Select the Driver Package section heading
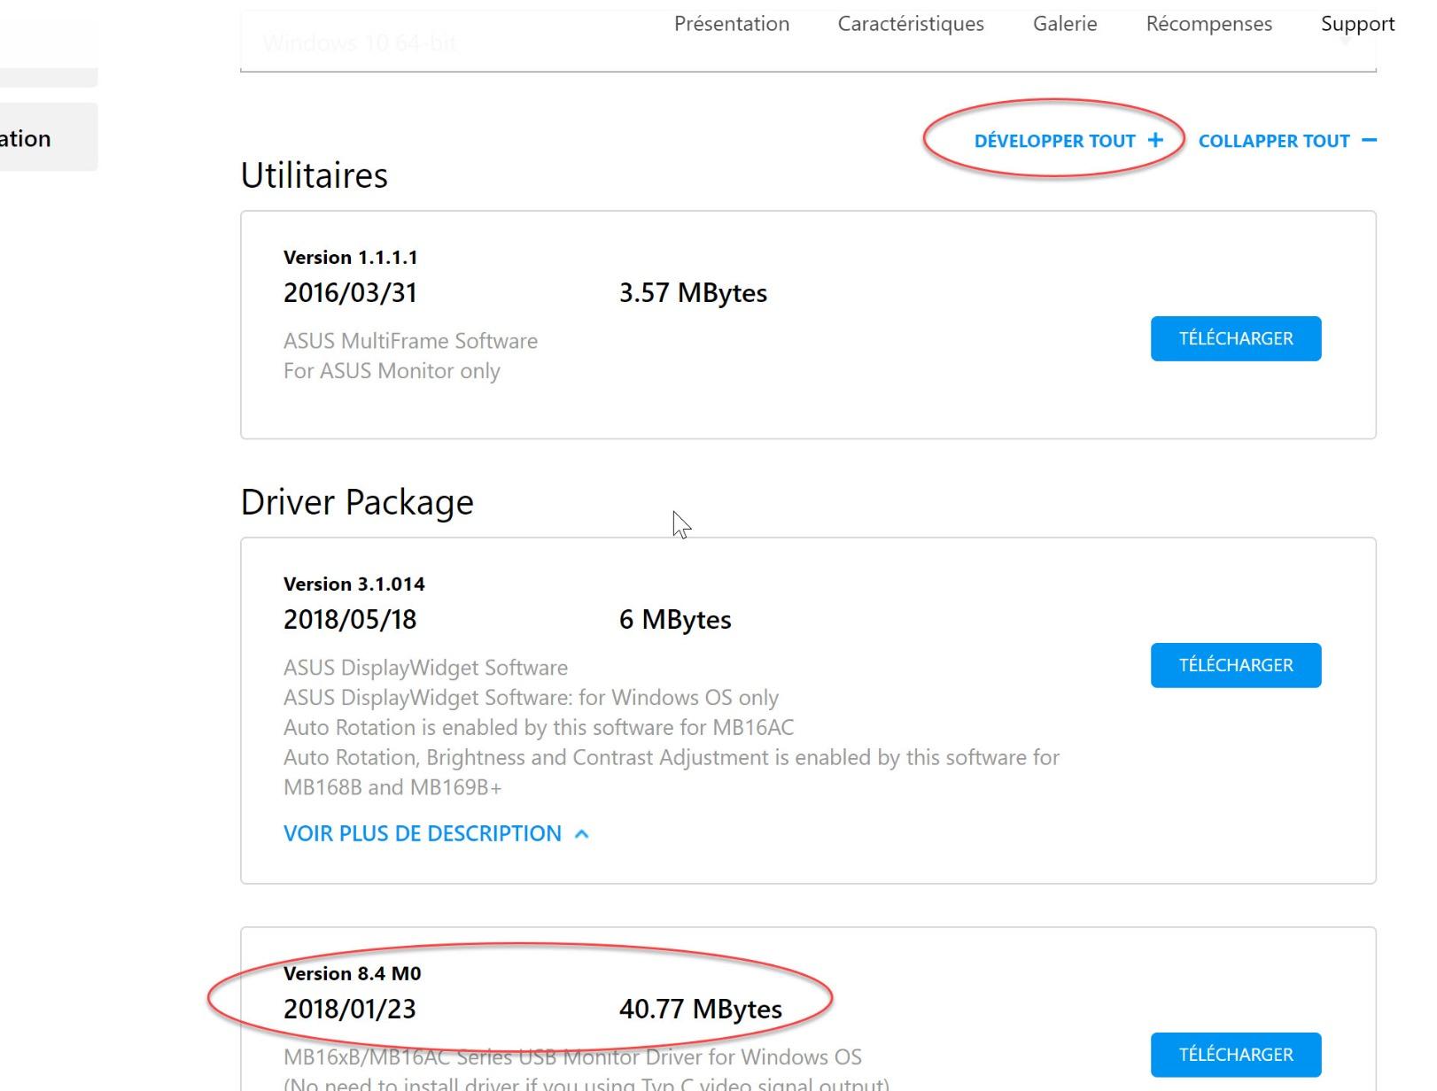The height and width of the screenshot is (1091, 1437). [357, 502]
